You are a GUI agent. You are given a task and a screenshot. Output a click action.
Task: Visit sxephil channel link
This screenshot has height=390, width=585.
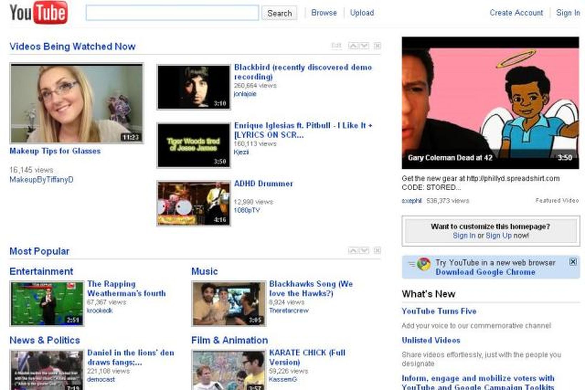tap(412, 201)
